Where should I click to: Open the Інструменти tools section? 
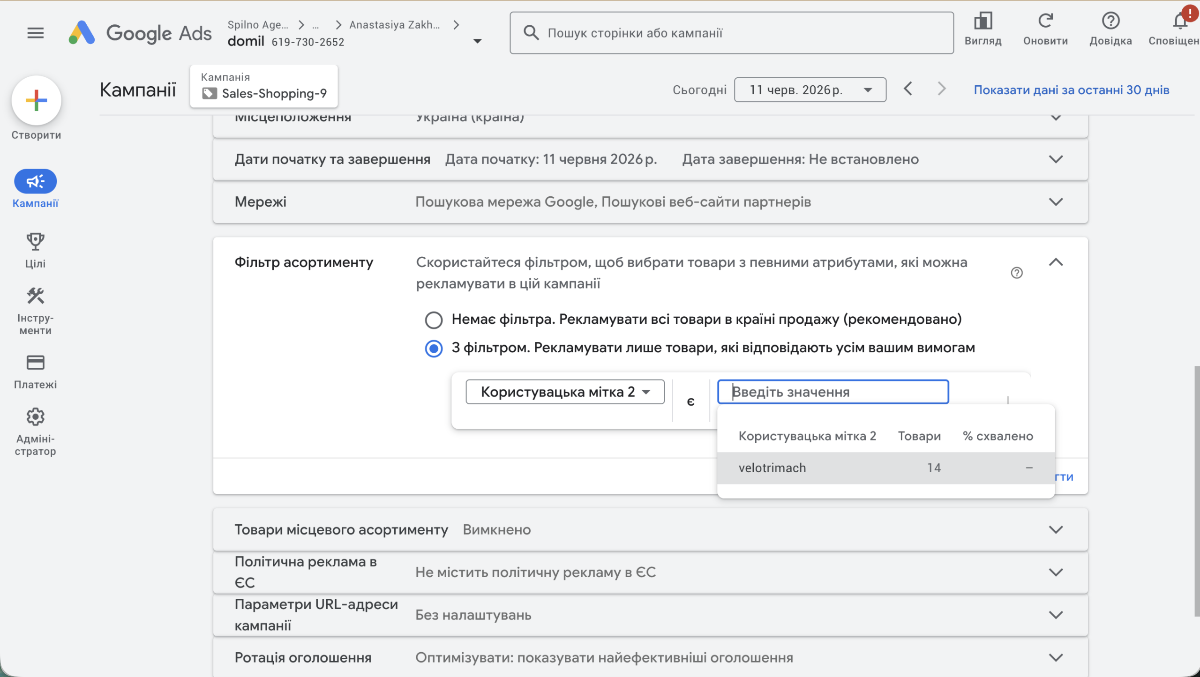tap(35, 311)
